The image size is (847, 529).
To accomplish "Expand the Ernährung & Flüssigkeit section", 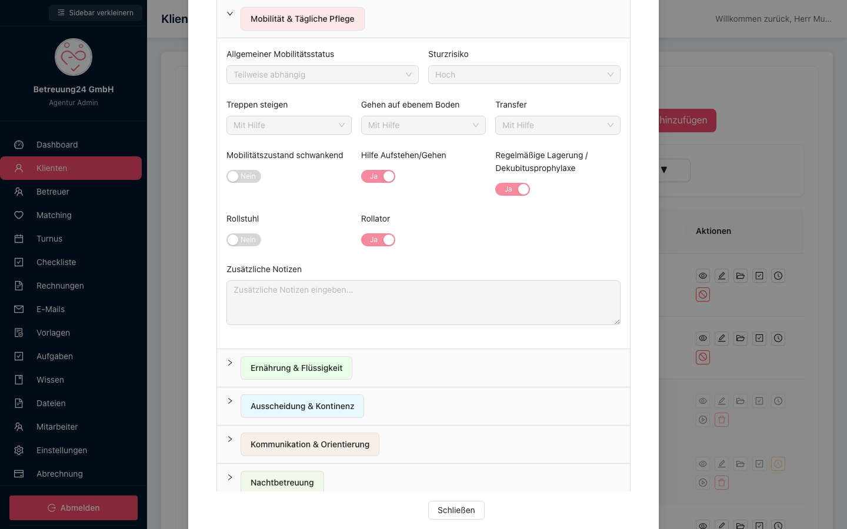I will tap(296, 368).
